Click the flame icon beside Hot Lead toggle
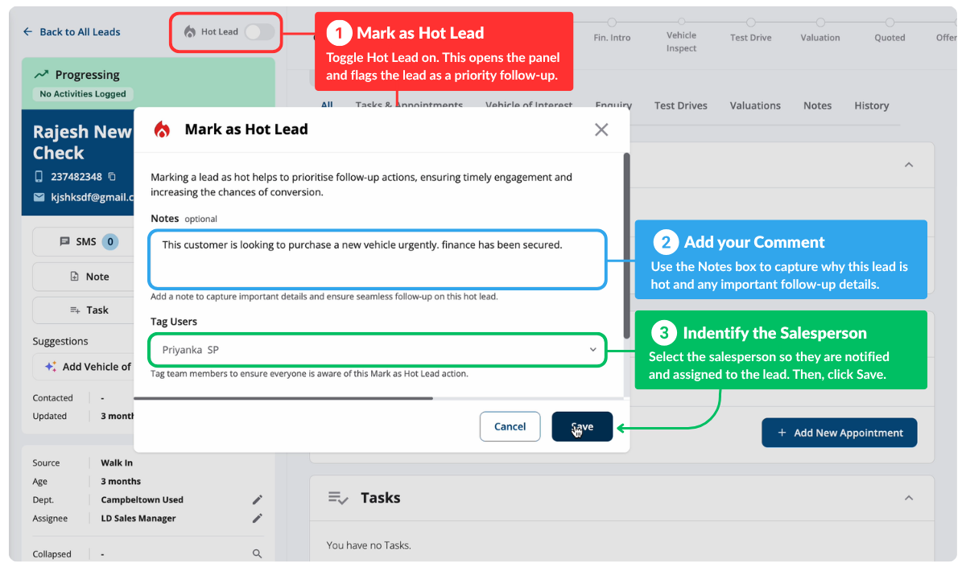 [190, 32]
